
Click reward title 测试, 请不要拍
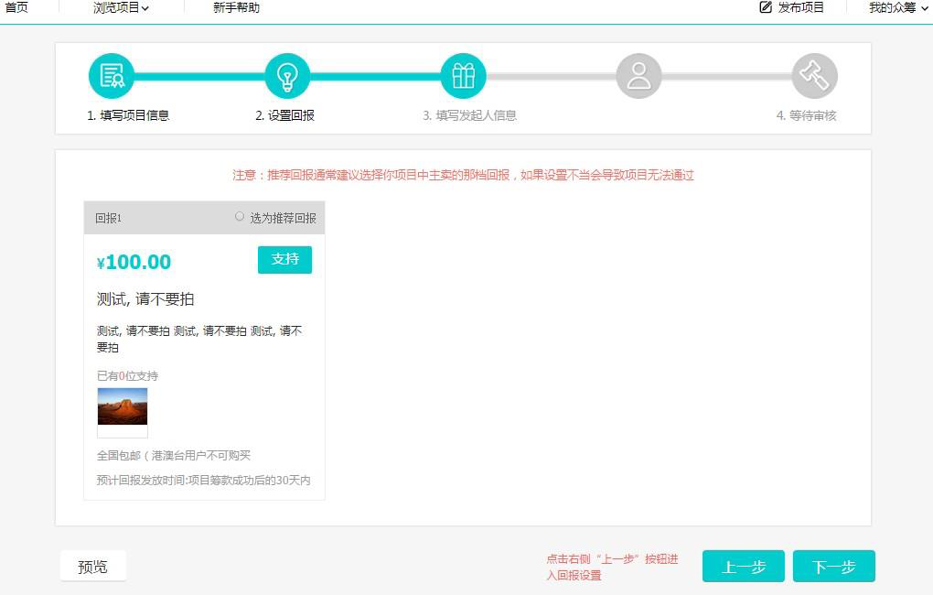tap(145, 299)
